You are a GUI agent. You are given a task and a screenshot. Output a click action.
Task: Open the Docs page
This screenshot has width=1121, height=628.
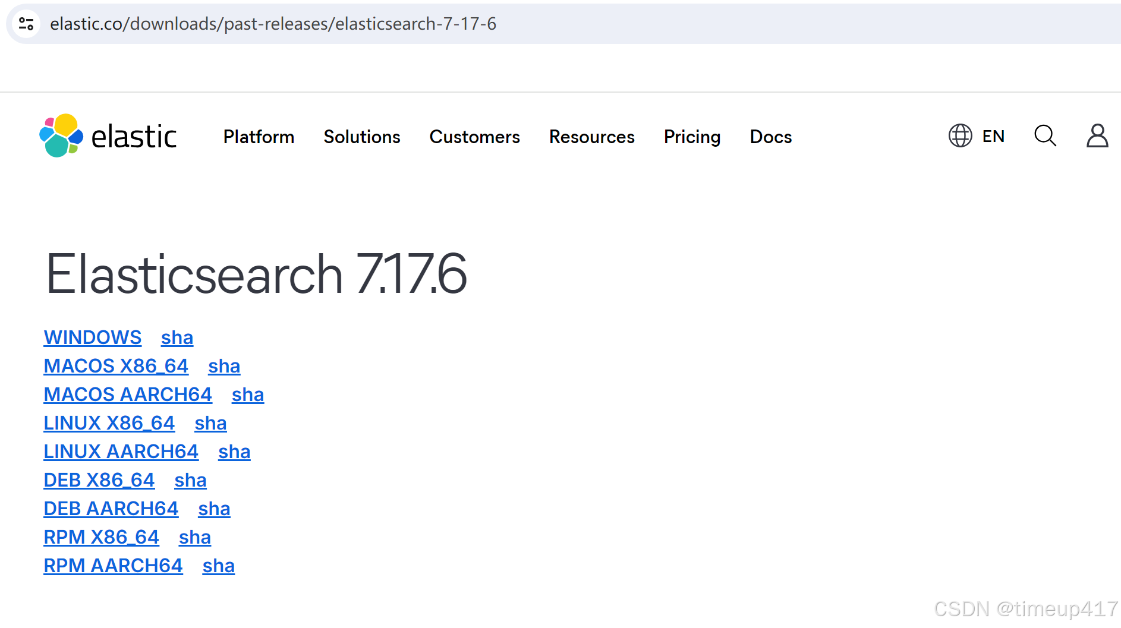(x=770, y=137)
